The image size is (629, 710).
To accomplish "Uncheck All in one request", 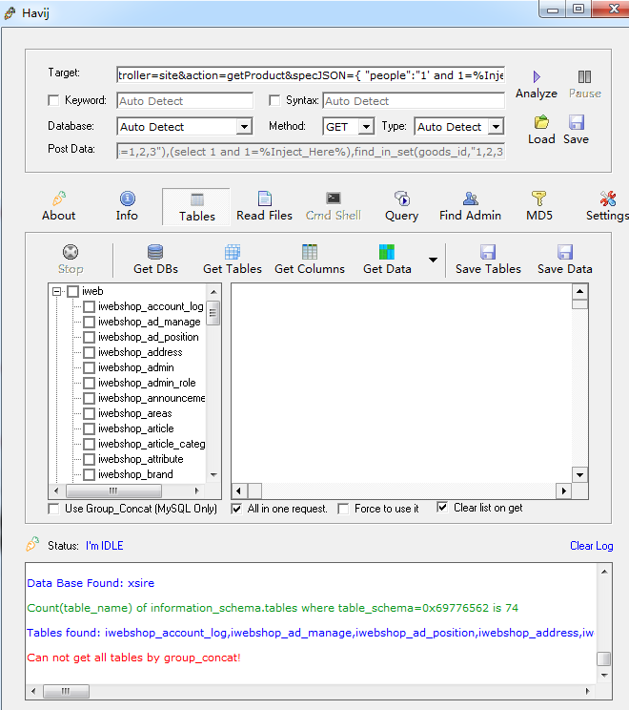I will [x=236, y=509].
